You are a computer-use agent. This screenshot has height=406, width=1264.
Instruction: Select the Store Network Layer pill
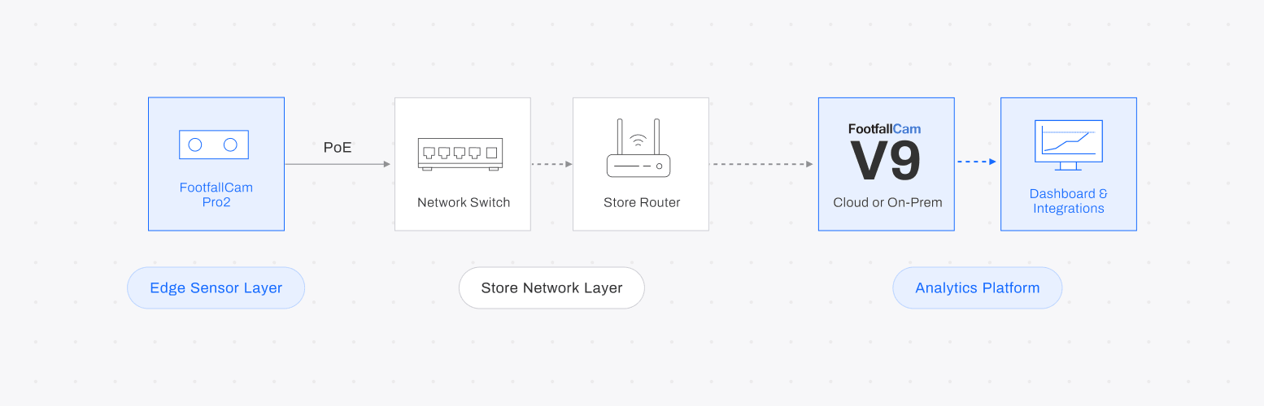[551, 288]
